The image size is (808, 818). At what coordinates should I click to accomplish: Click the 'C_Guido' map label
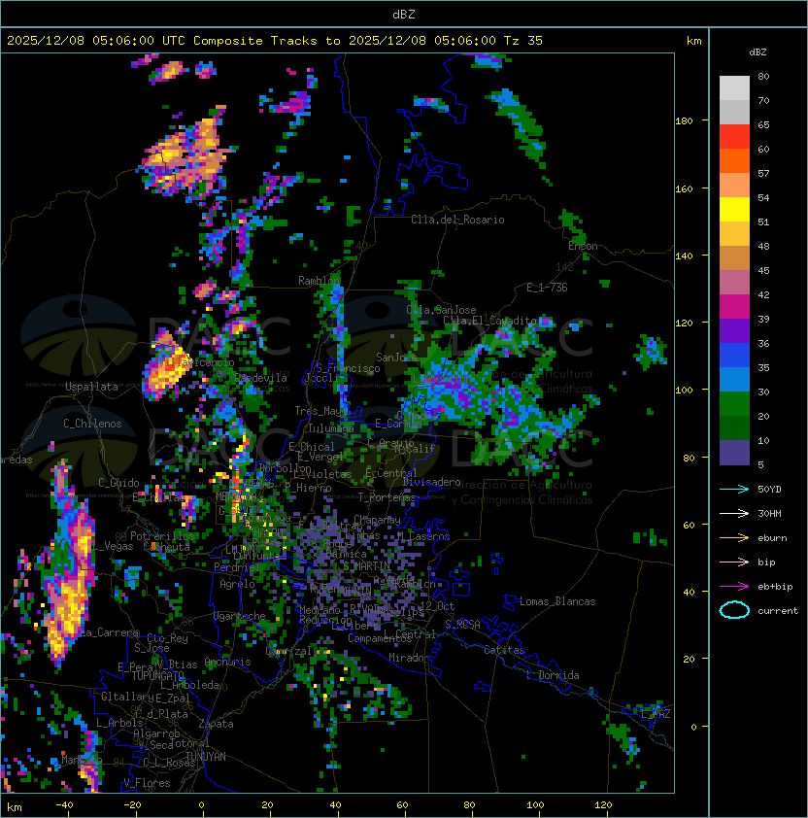[118, 483]
